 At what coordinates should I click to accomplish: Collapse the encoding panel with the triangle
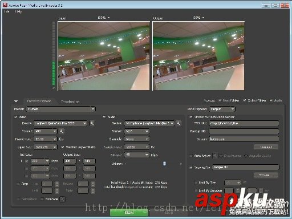click(x=16, y=101)
